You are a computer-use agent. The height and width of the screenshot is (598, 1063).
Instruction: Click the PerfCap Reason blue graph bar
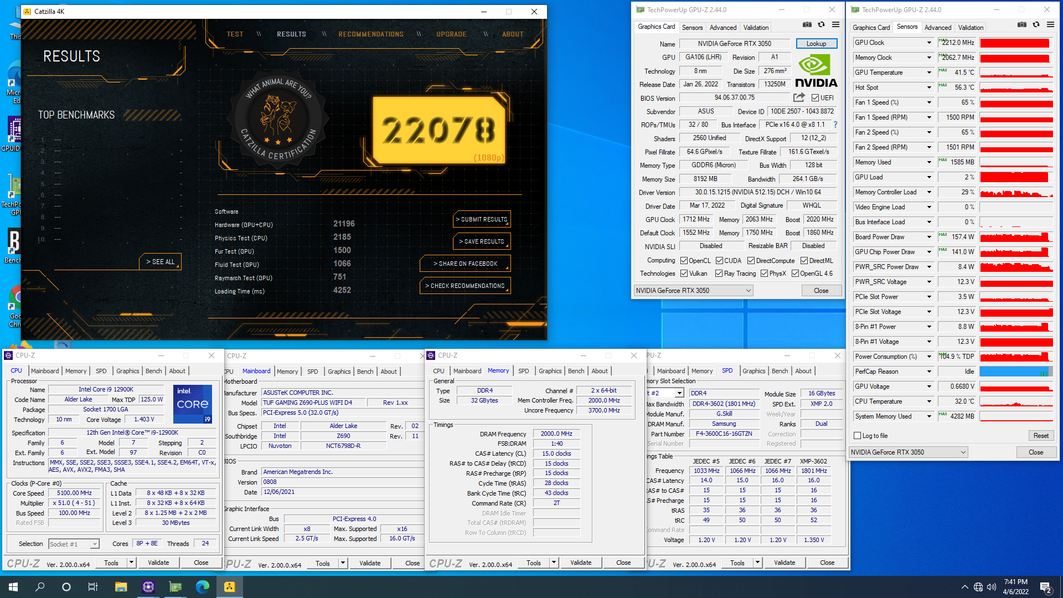coord(1016,372)
